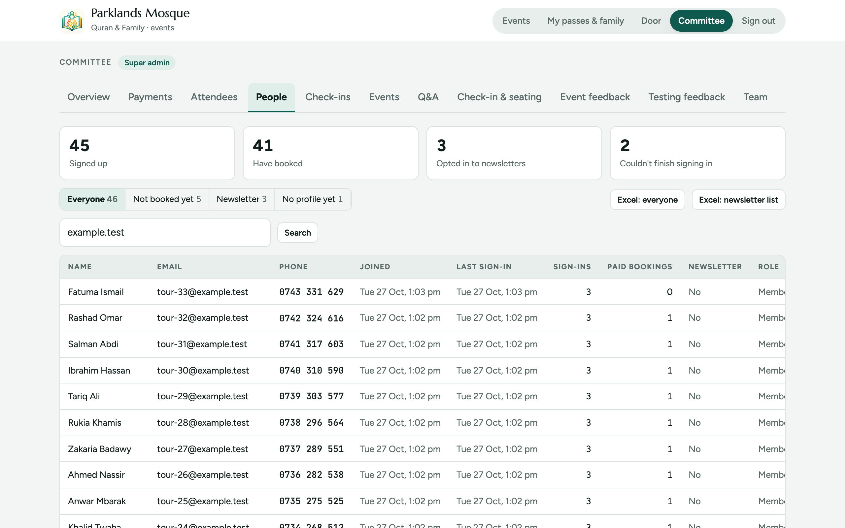Open the Events nav link
This screenshot has height=528, width=845.
(x=516, y=21)
